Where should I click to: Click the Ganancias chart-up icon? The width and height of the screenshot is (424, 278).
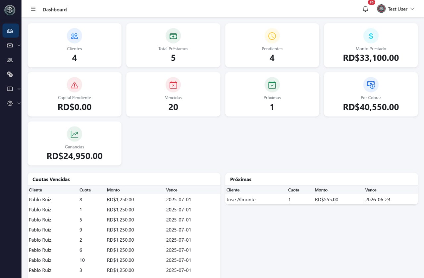tap(75, 134)
